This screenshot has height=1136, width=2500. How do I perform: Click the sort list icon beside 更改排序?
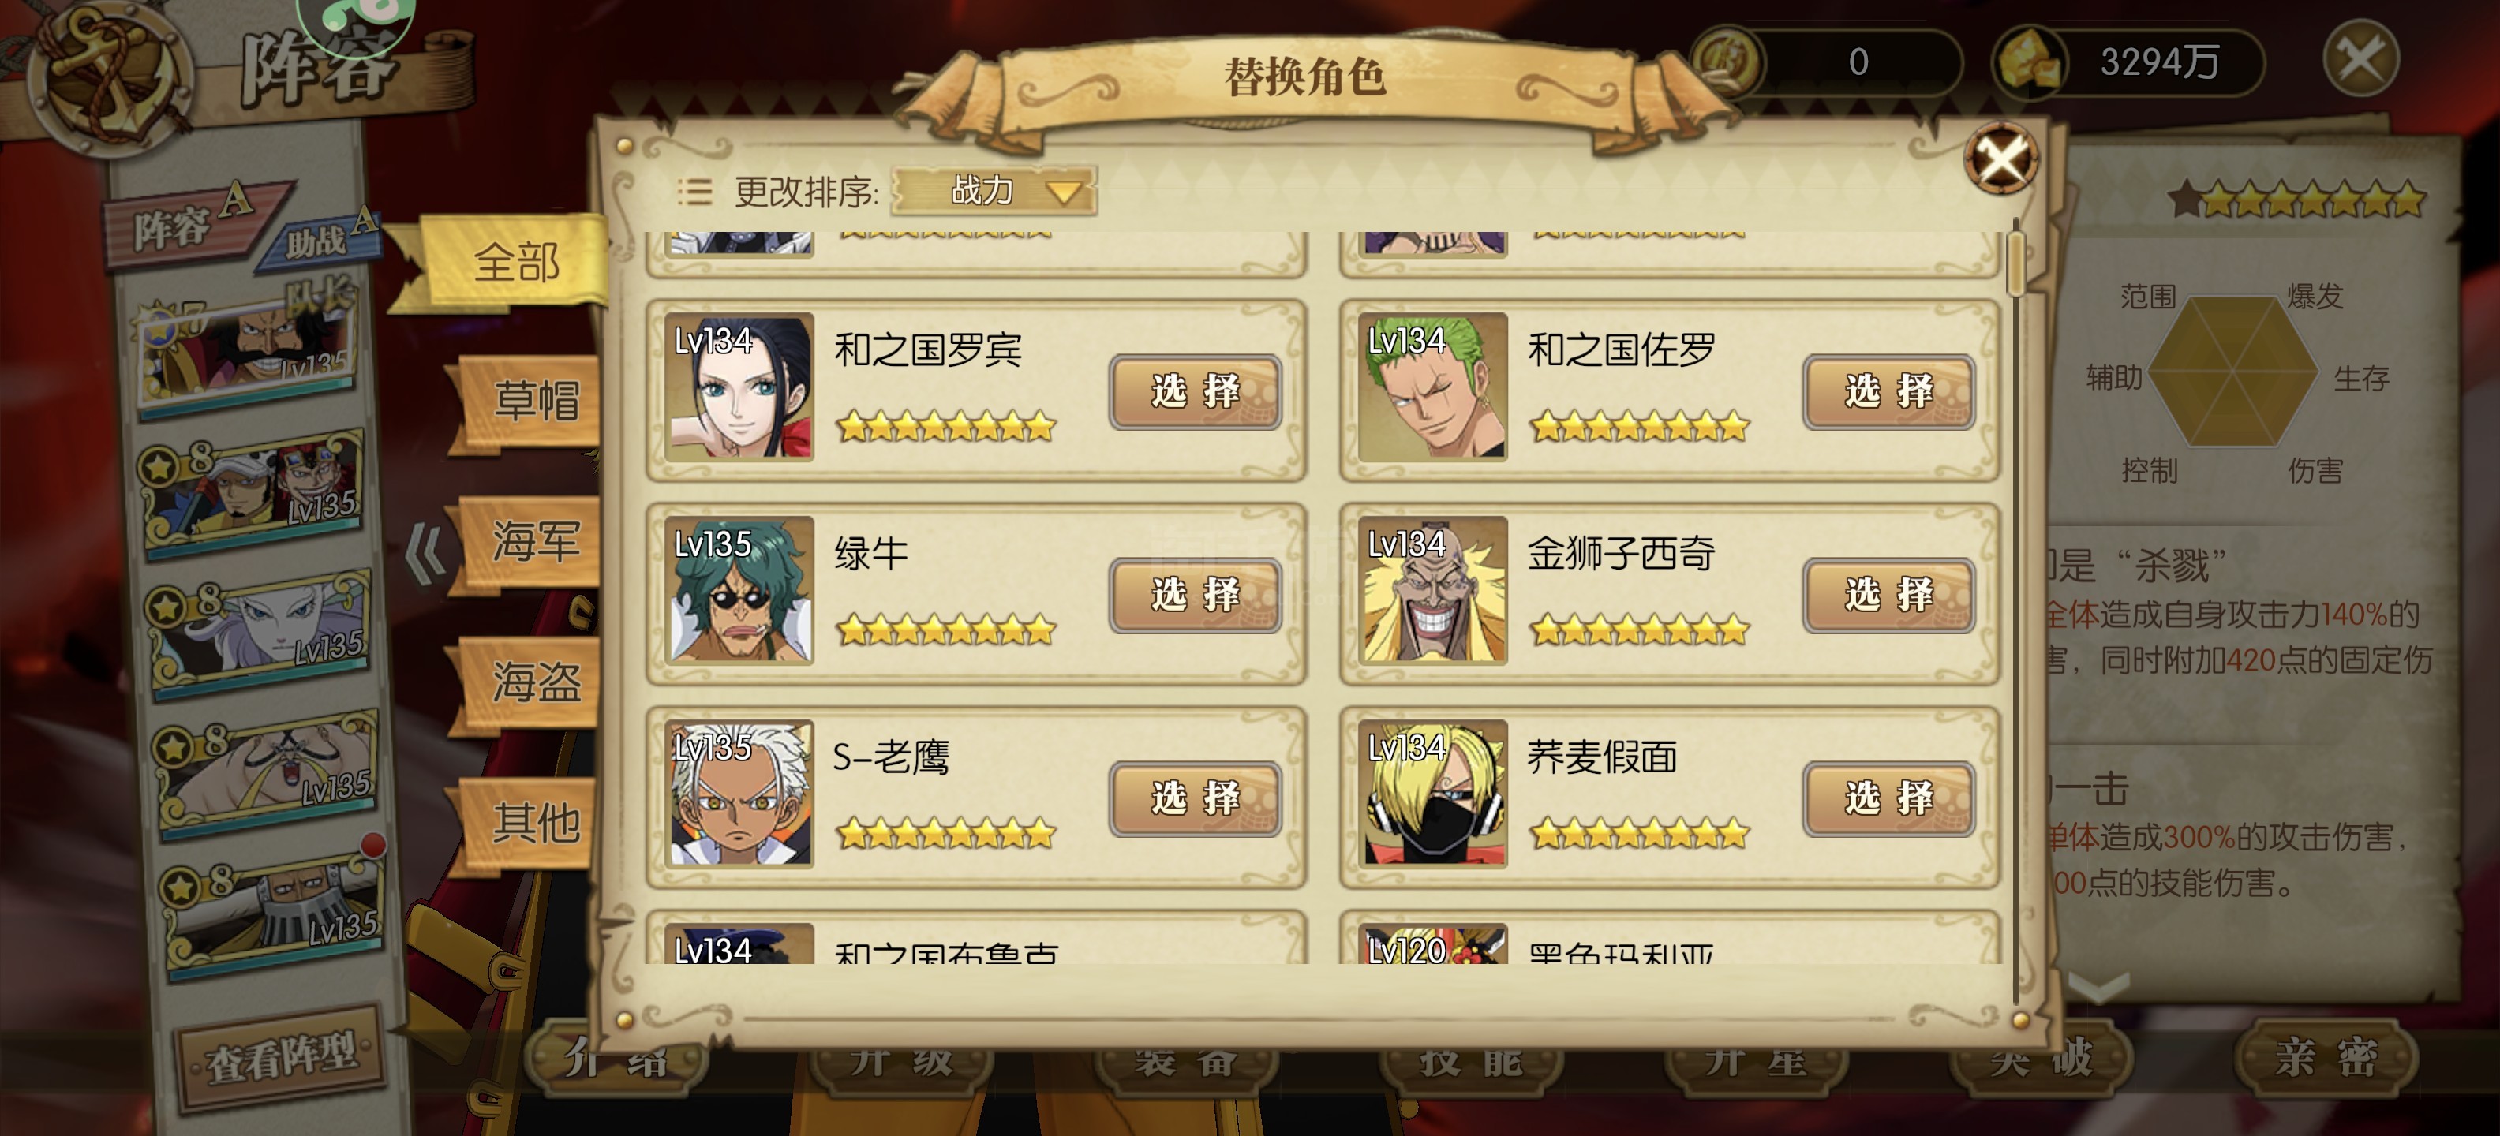point(695,191)
